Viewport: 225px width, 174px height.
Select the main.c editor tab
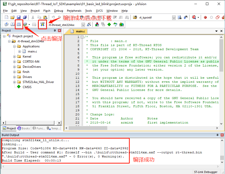tap(78, 31)
